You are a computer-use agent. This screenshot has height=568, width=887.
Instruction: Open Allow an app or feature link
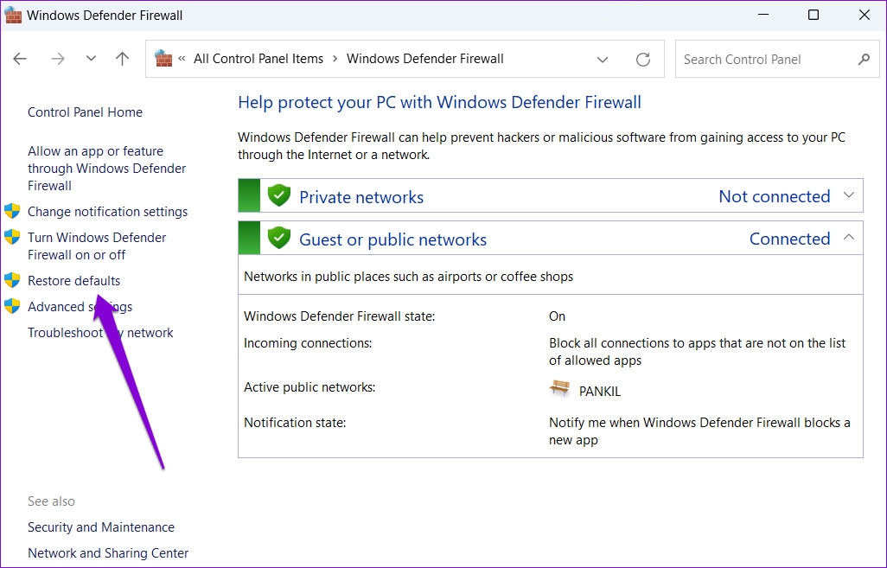pos(107,169)
